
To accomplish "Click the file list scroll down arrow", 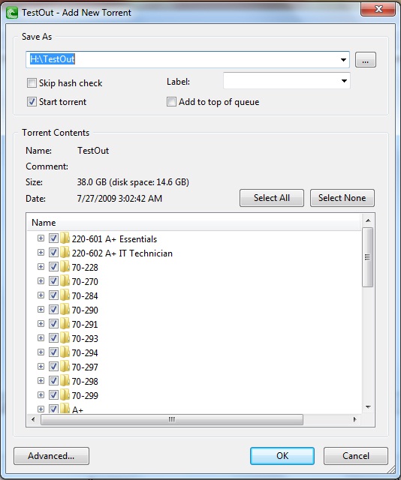I will click(368, 407).
